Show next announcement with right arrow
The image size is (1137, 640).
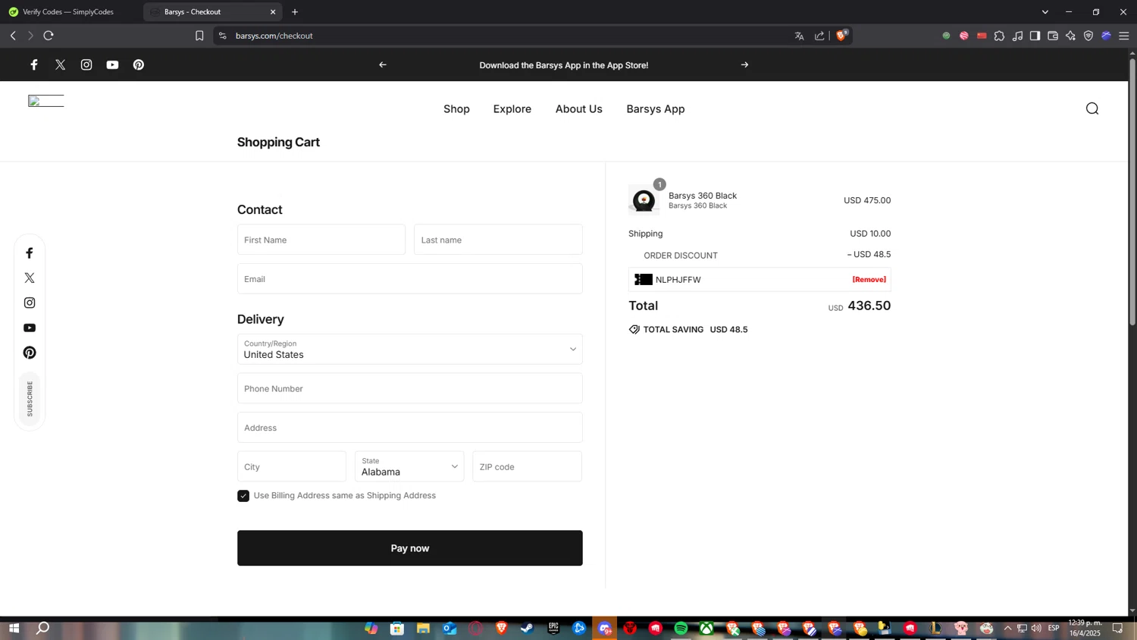[744, 65]
